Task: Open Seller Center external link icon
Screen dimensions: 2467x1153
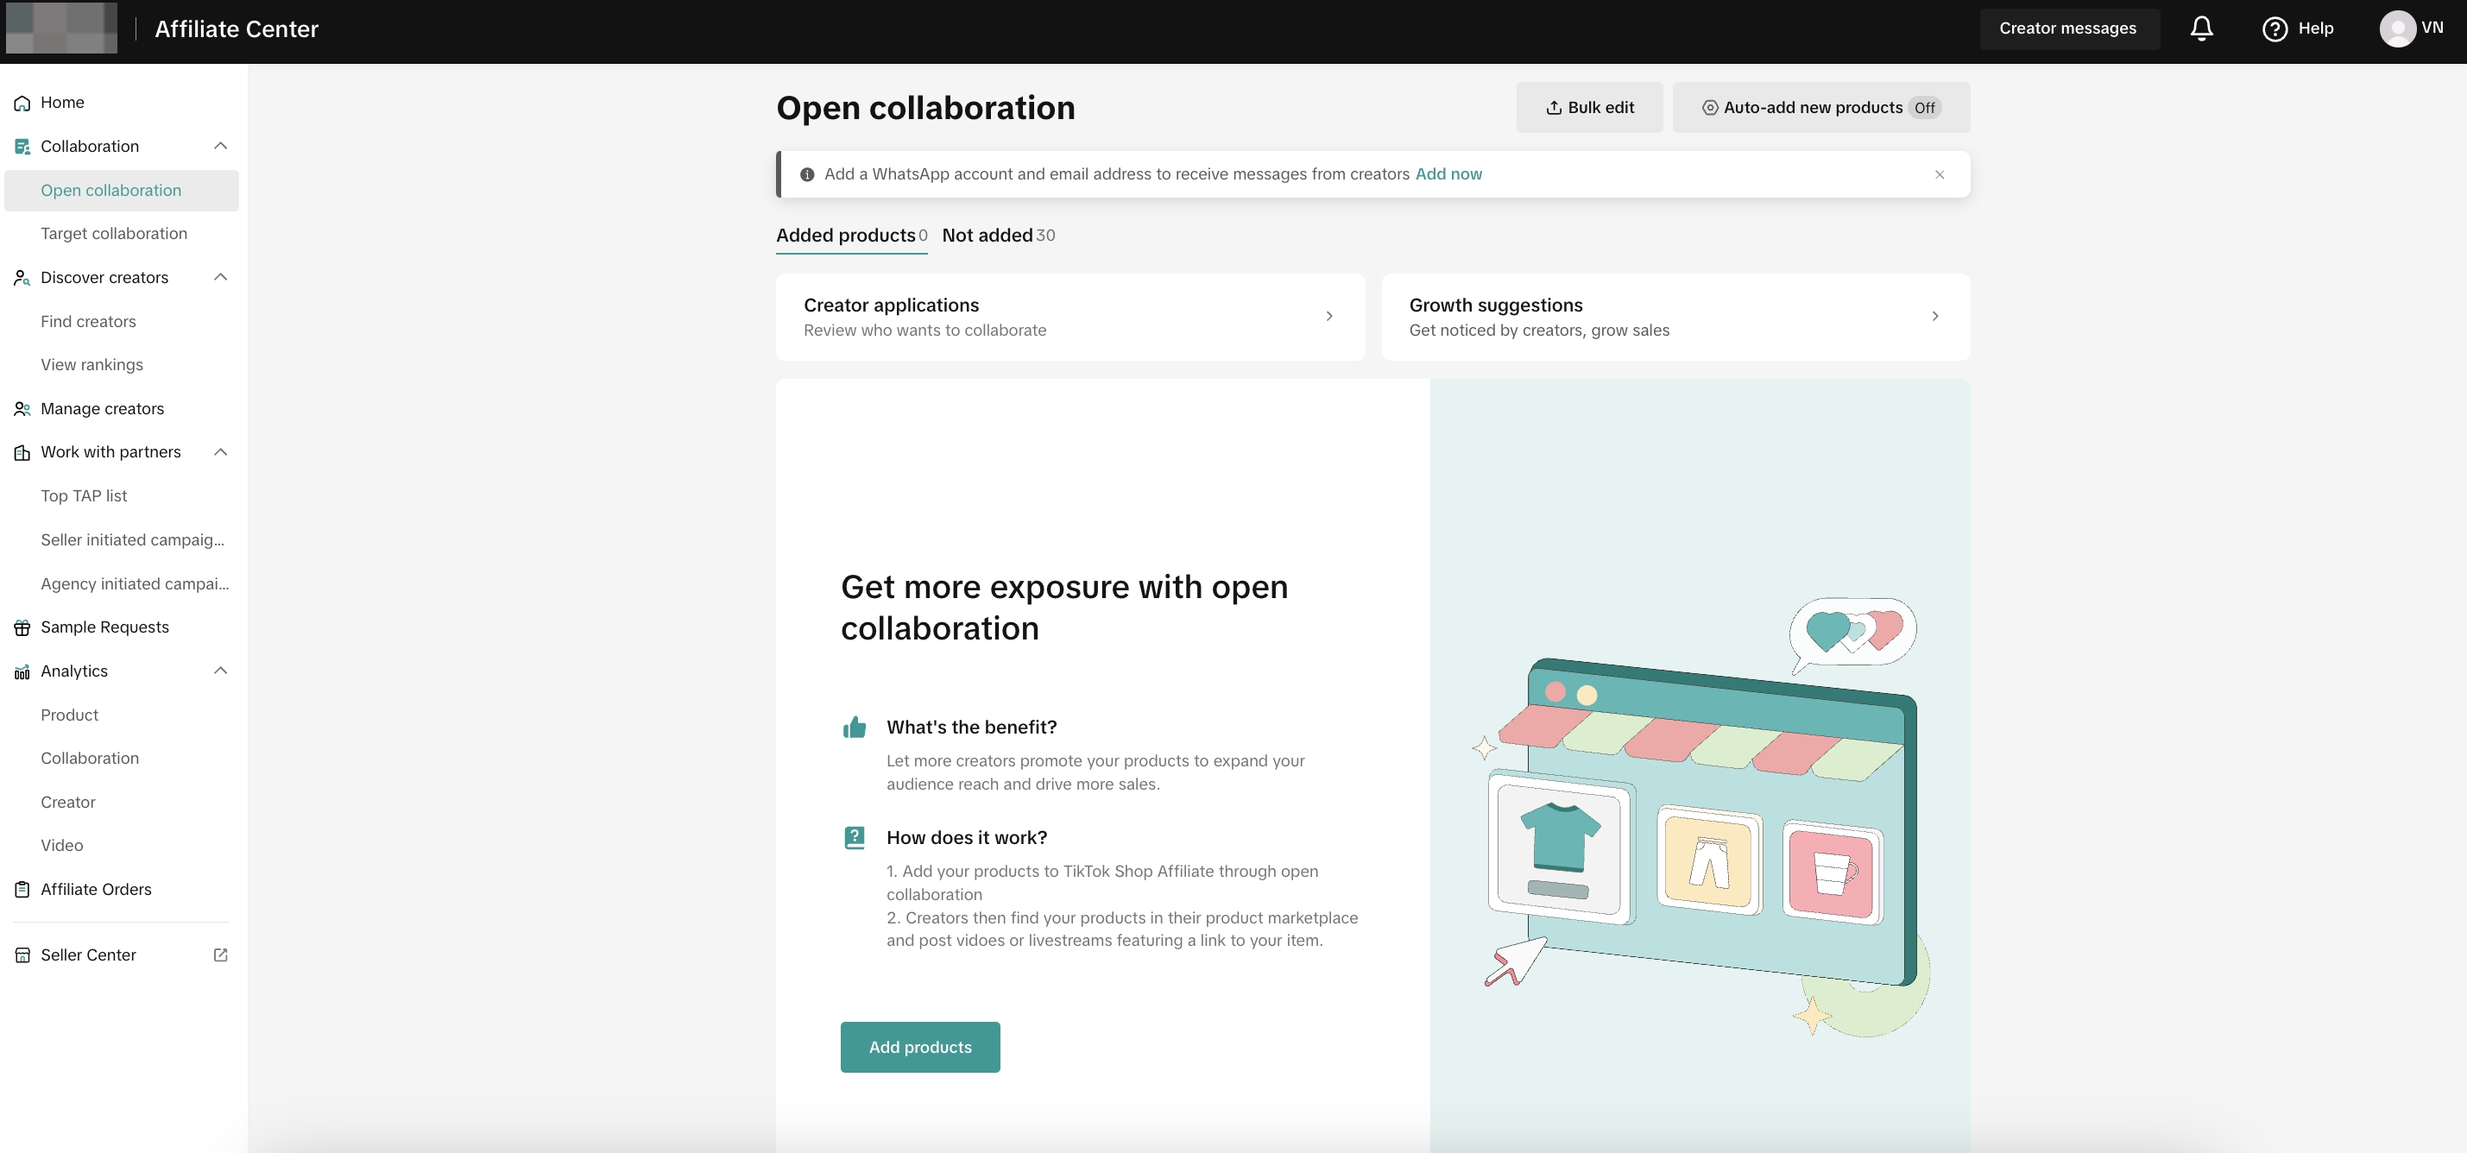Action: 220,955
